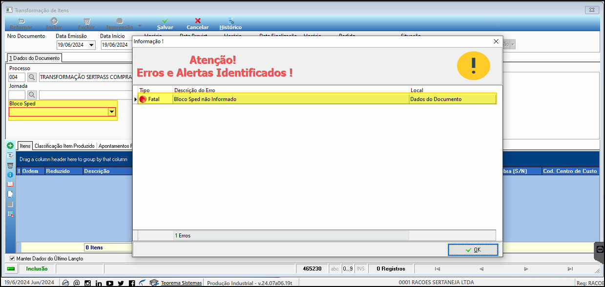The height and width of the screenshot is (287, 605).
Task: Click the Local column header
Action: [453, 90]
